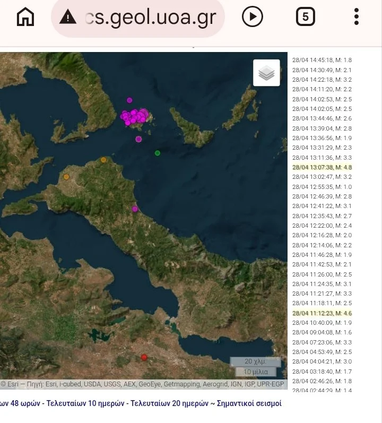Select the 28/04 04:53:49, M: 2.5 entry

point(322,352)
